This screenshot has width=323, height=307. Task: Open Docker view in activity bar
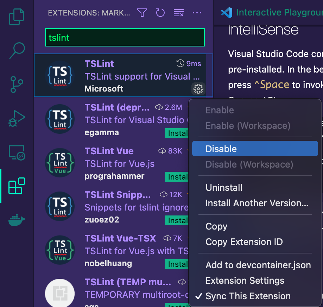pyautogui.click(x=17, y=220)
